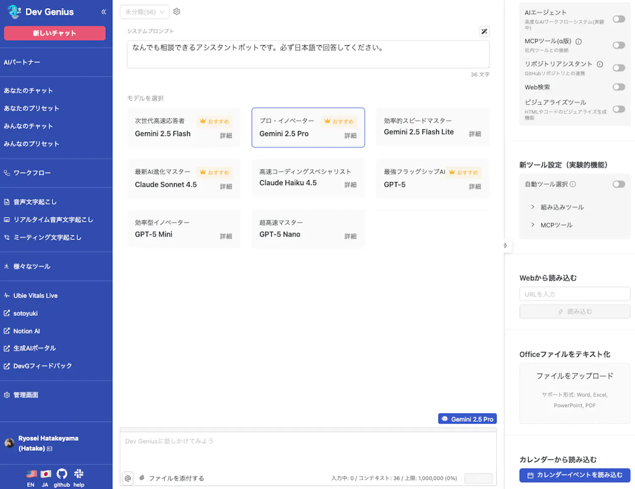Click the @ mention icon in message input
Image resolution: width=635 pixels, height=489 pixels.
(128, 478)
